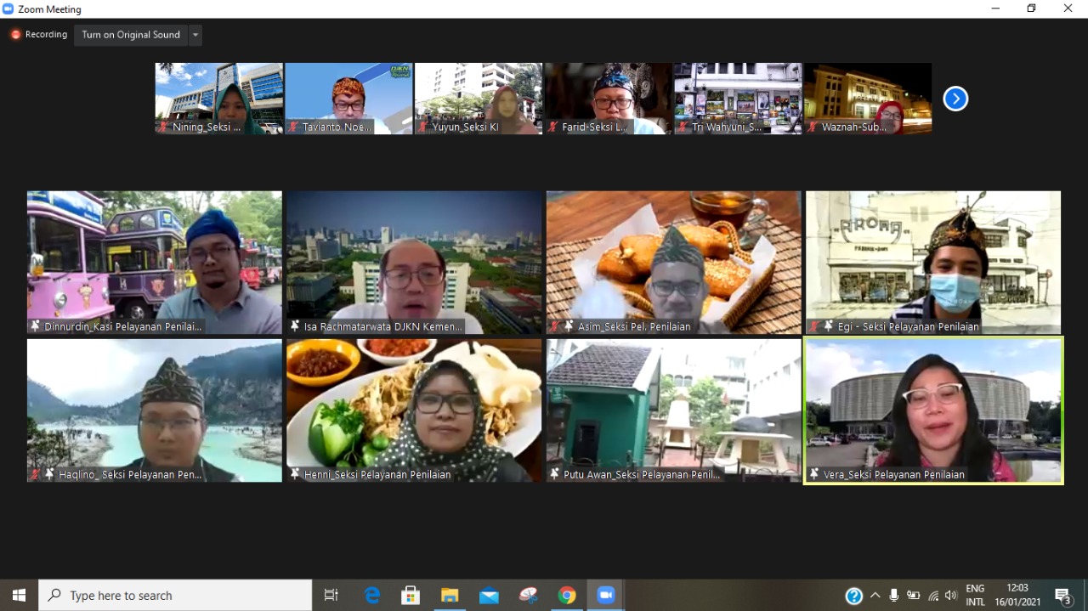
Task: Select Nining_Seksi participant thumbnail
Action: [219, 98]
